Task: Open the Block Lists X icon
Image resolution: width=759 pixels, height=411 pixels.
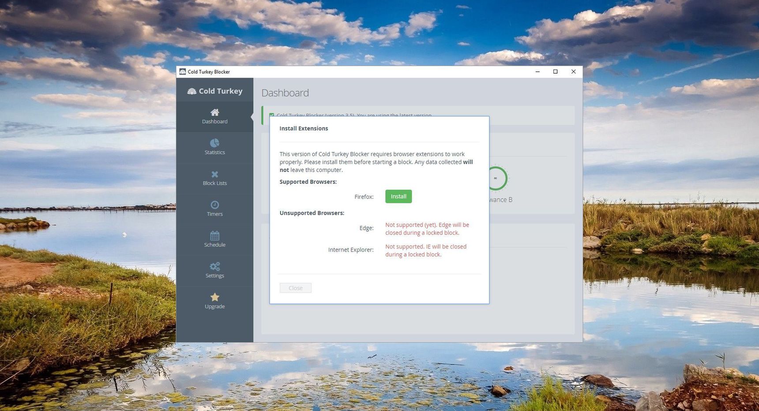Action: (x=214, y=174)
